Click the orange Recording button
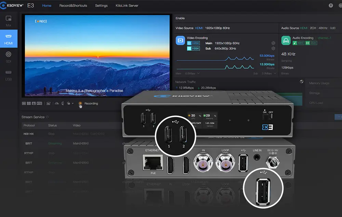Screen dimensions: 342x217 (x=80, y=104)
